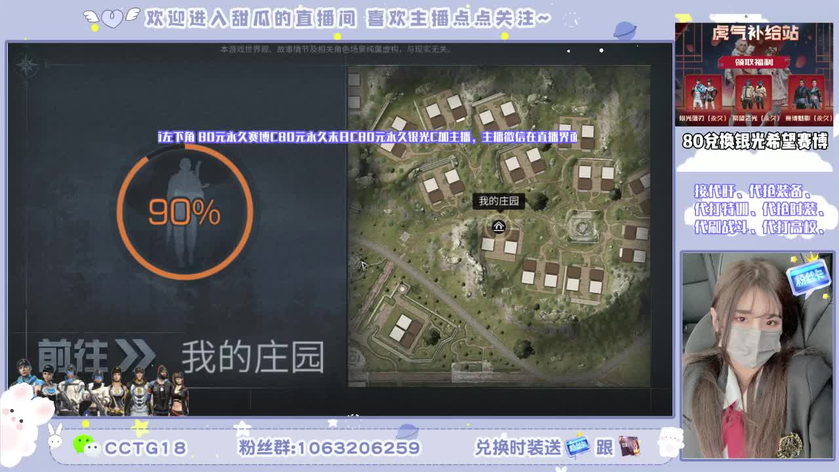839x472 pixels.
Task: Click the item card icon after 跟
Action: coord(629,446)
